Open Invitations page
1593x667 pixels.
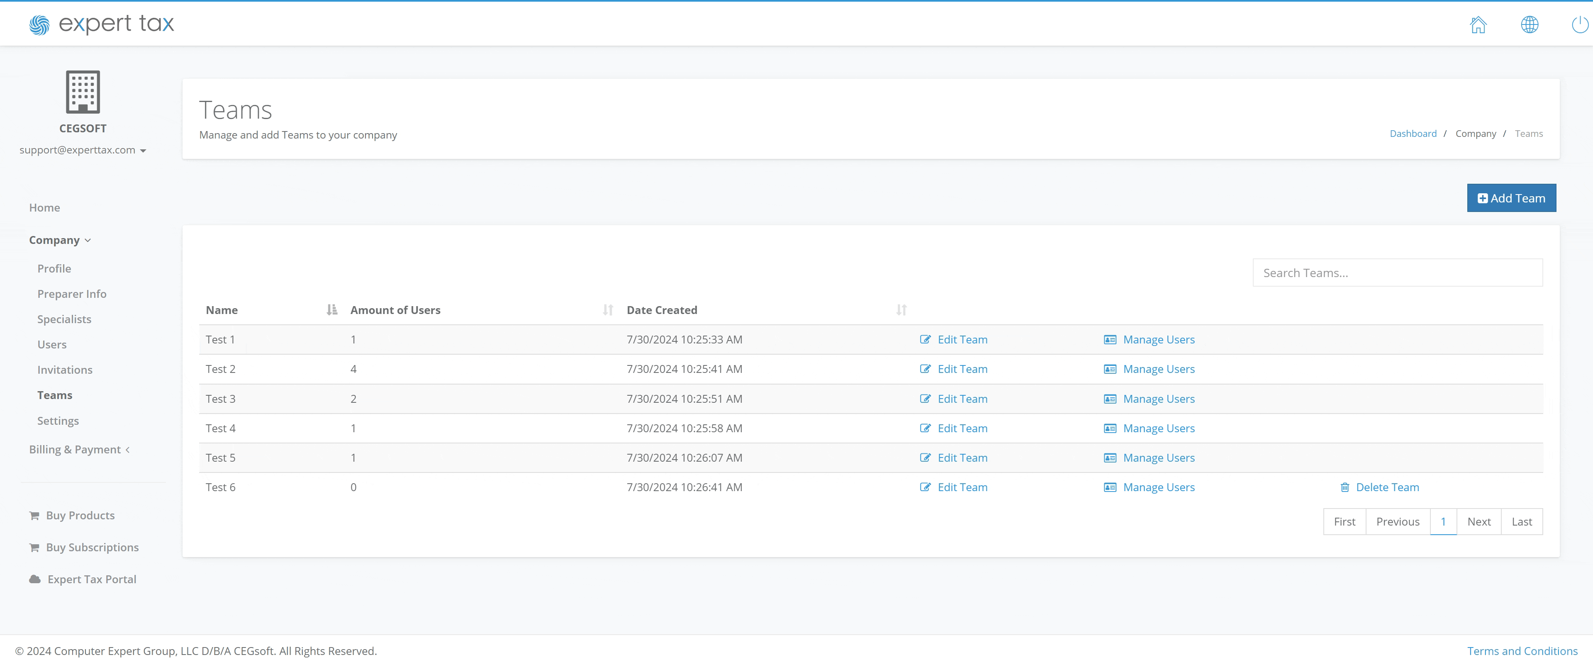(64, 370)
